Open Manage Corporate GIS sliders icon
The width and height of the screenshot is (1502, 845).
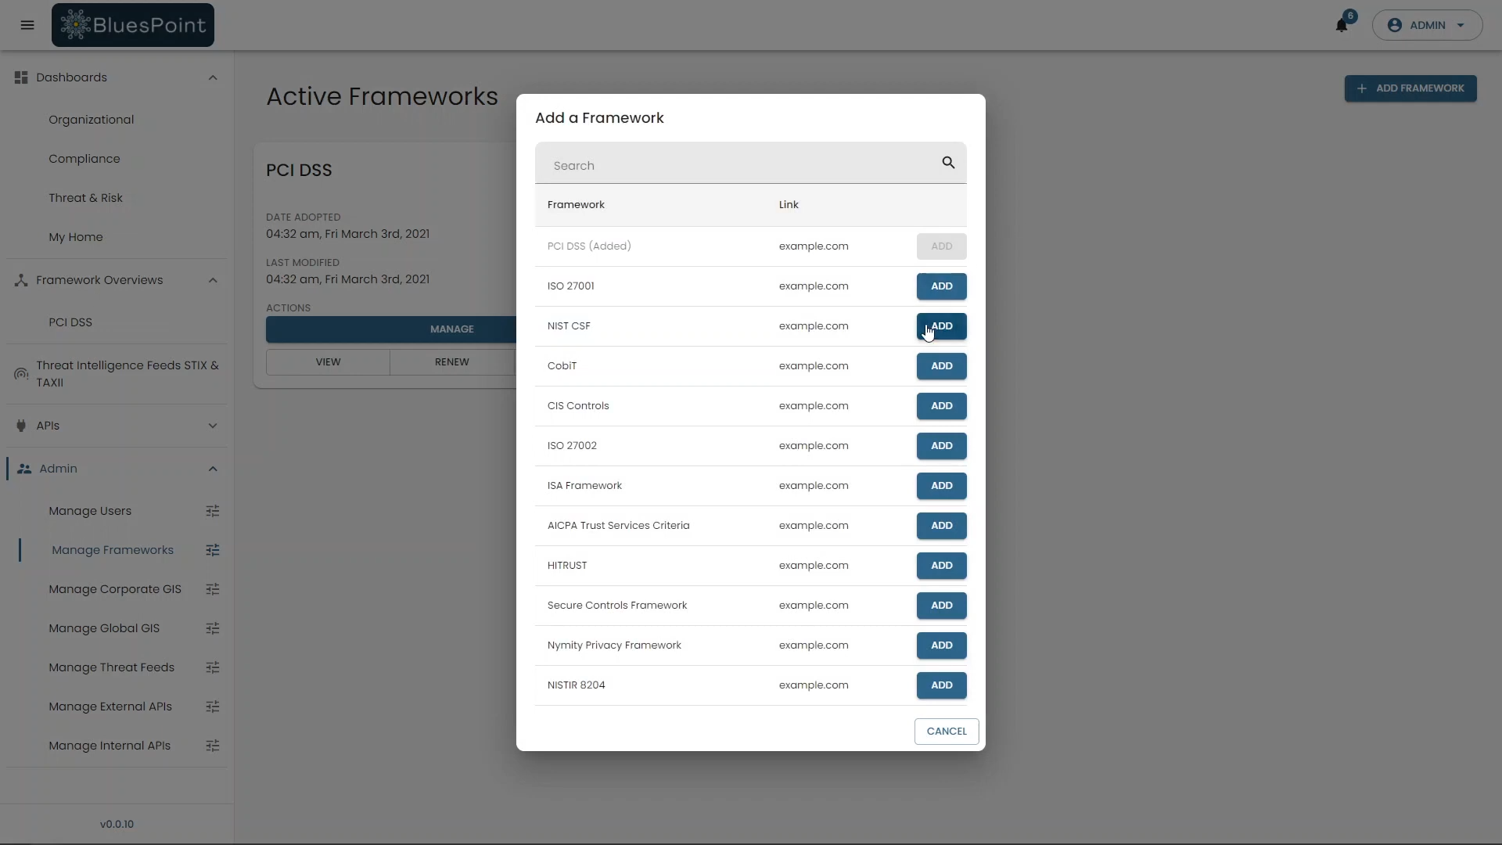(x=212, y=589)
